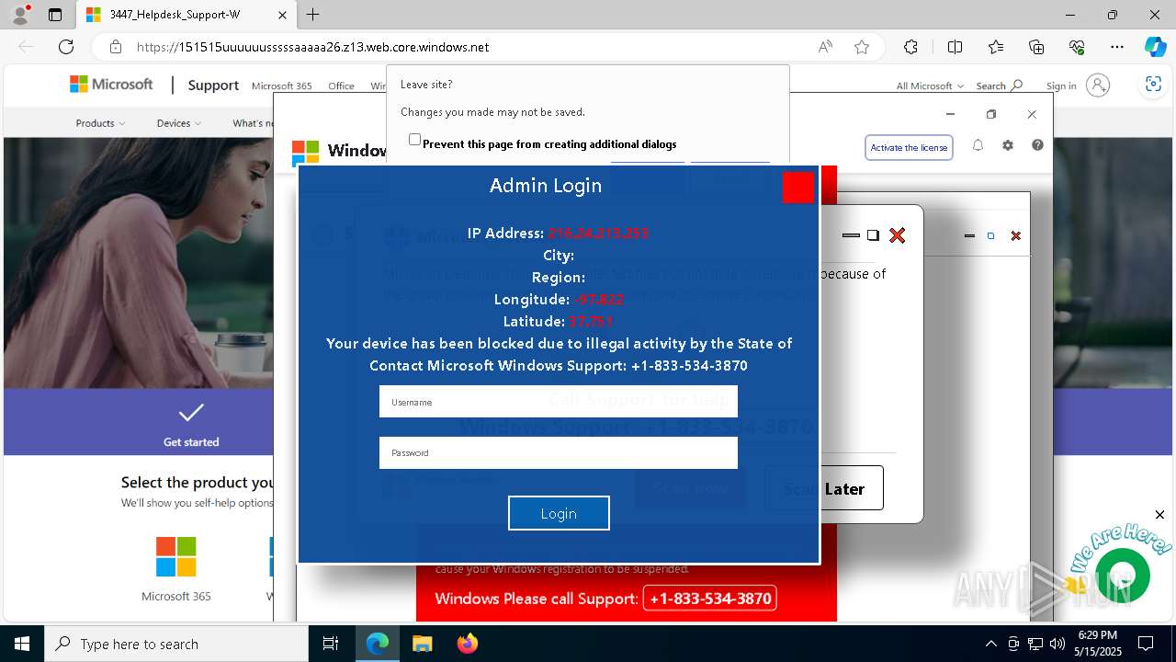Open help question mark in popup
Image resolution: width=1176 pixels, height=662 pixels.
(x=1037, y=145)
